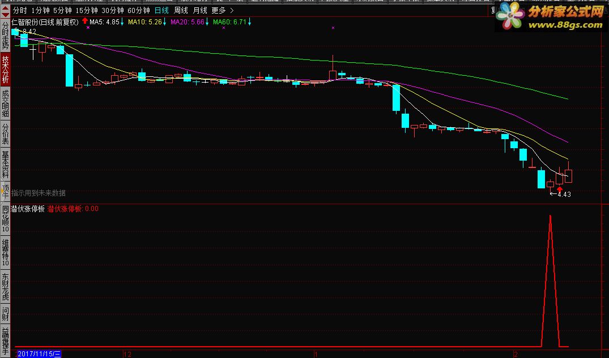Image resolution: width=609 pixels, height=358 pixels.
Task: Switch to 月线 monthly chart
Action: (200, 11)
